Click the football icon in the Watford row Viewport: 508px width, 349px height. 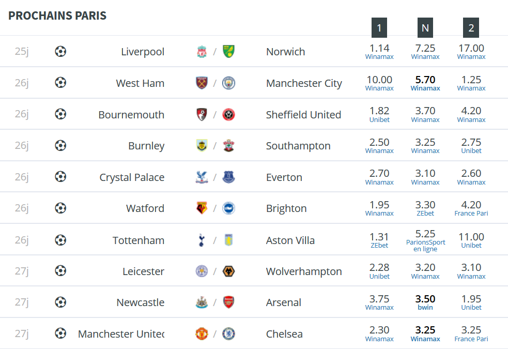(60, 208)
